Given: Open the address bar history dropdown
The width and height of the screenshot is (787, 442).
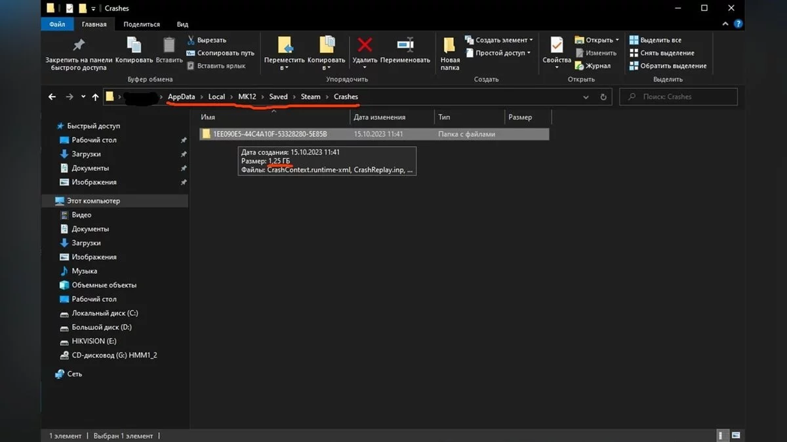Looking at the screenshot, I should tap(586, 97).
